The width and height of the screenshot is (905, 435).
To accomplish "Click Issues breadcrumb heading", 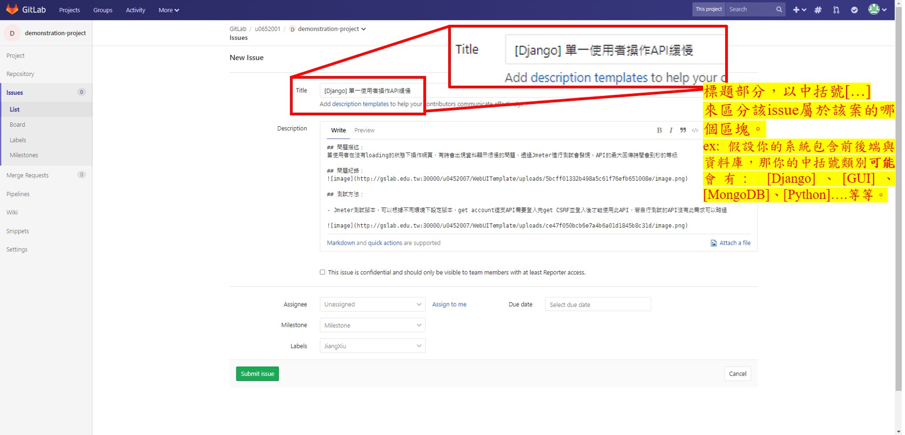I will click(239, 38).
